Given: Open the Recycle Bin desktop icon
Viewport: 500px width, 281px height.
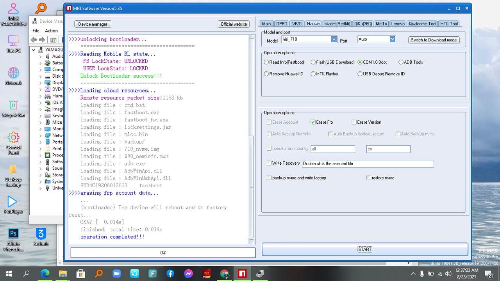Looking at the screenshot, I should 13,108.
